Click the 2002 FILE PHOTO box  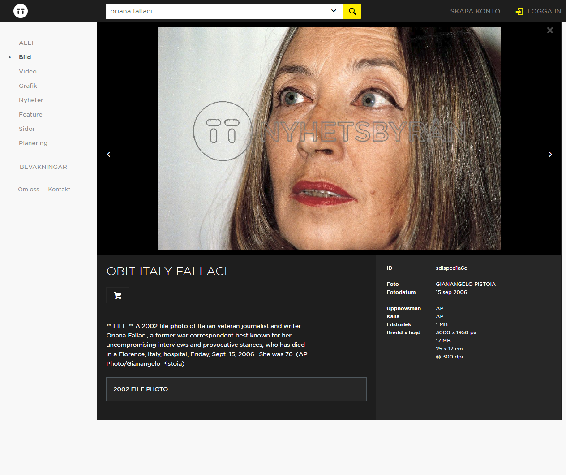tap(236, 389)
